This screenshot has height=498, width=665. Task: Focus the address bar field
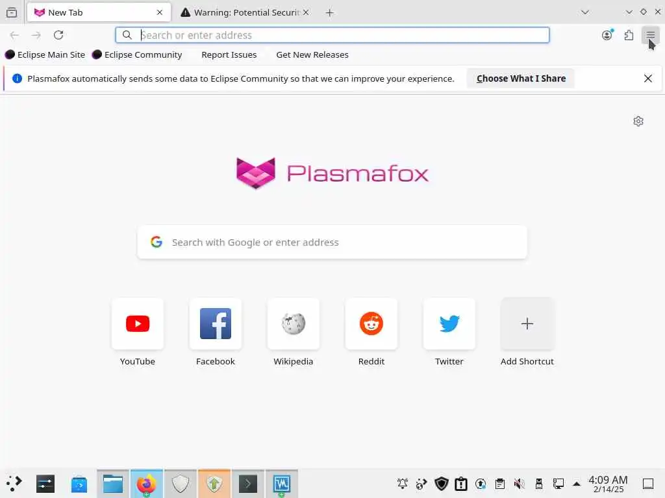[x=332, y=35]
